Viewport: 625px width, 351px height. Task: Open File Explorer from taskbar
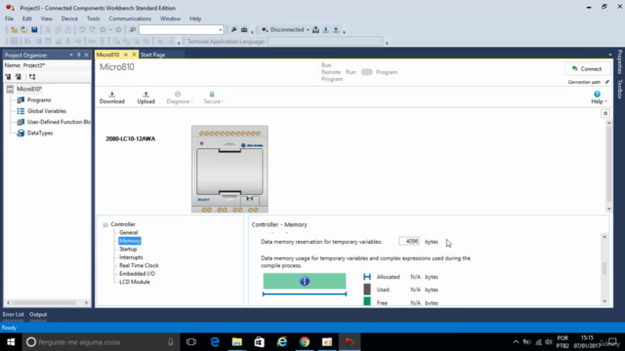click(237, 342)
